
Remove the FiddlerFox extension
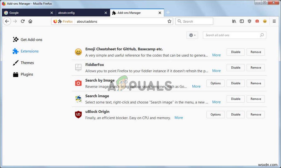[x=256, y=68]
